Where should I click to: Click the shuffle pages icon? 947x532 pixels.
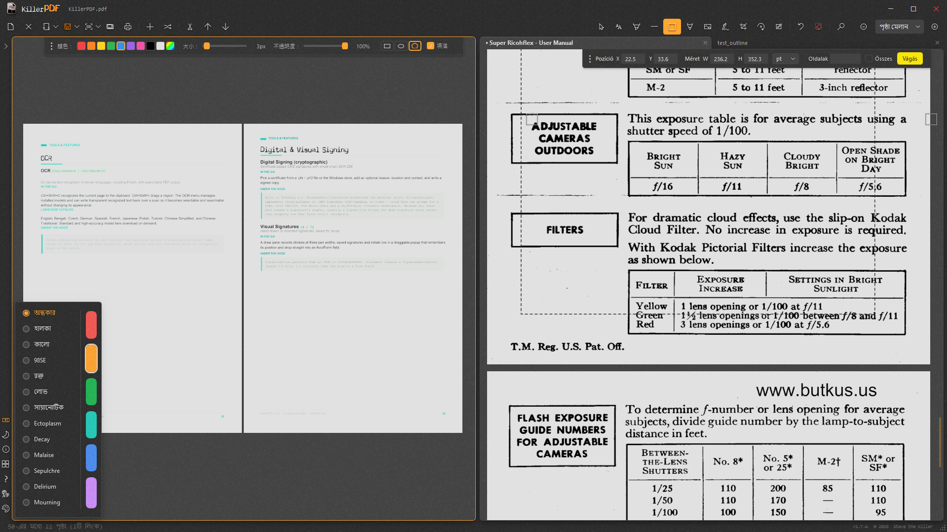(x=168, y=27)
